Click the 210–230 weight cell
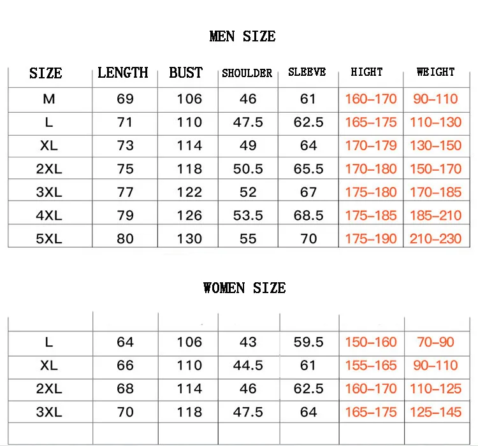The height and width of the screenshot is (446, 478). click(435, 239)
